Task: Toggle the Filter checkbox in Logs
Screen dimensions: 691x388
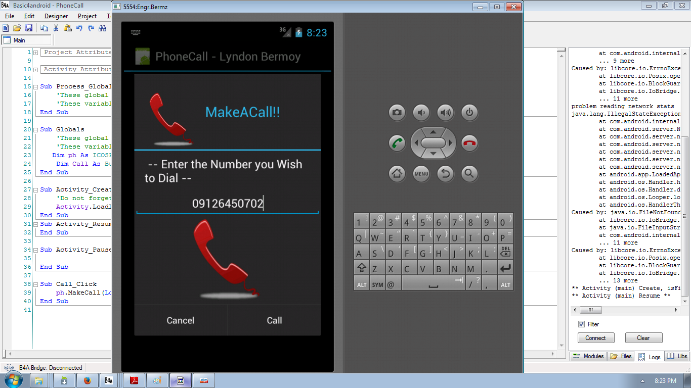Action: [582, 324]
